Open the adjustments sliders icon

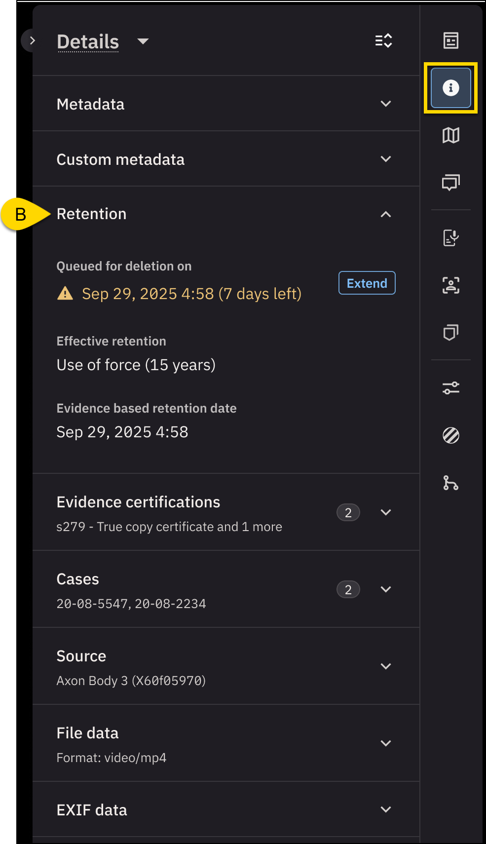pyautogui.click(x=450, y=388)
